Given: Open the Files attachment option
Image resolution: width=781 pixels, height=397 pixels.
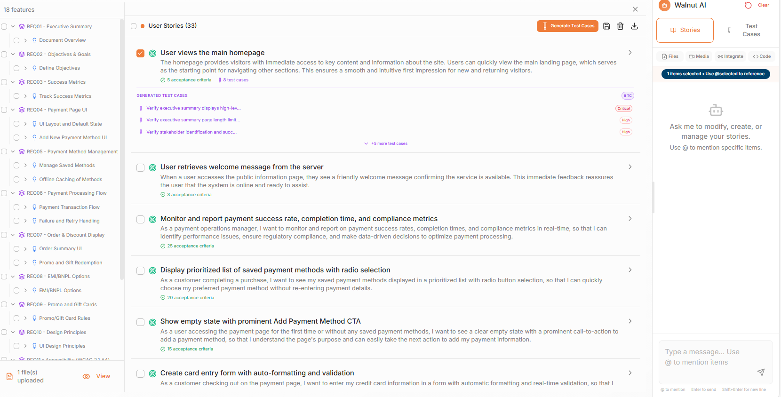Looking at the screenshot, I should click(670, 56).
